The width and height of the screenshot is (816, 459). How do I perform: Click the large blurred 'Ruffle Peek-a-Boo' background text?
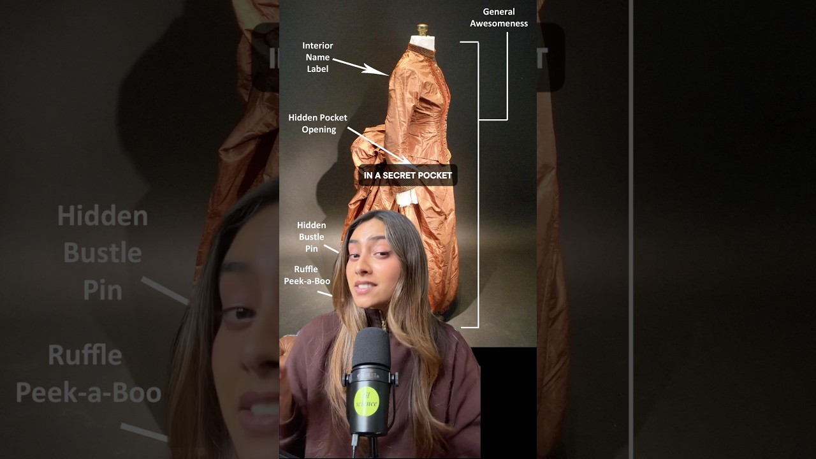tap(88, 374)
